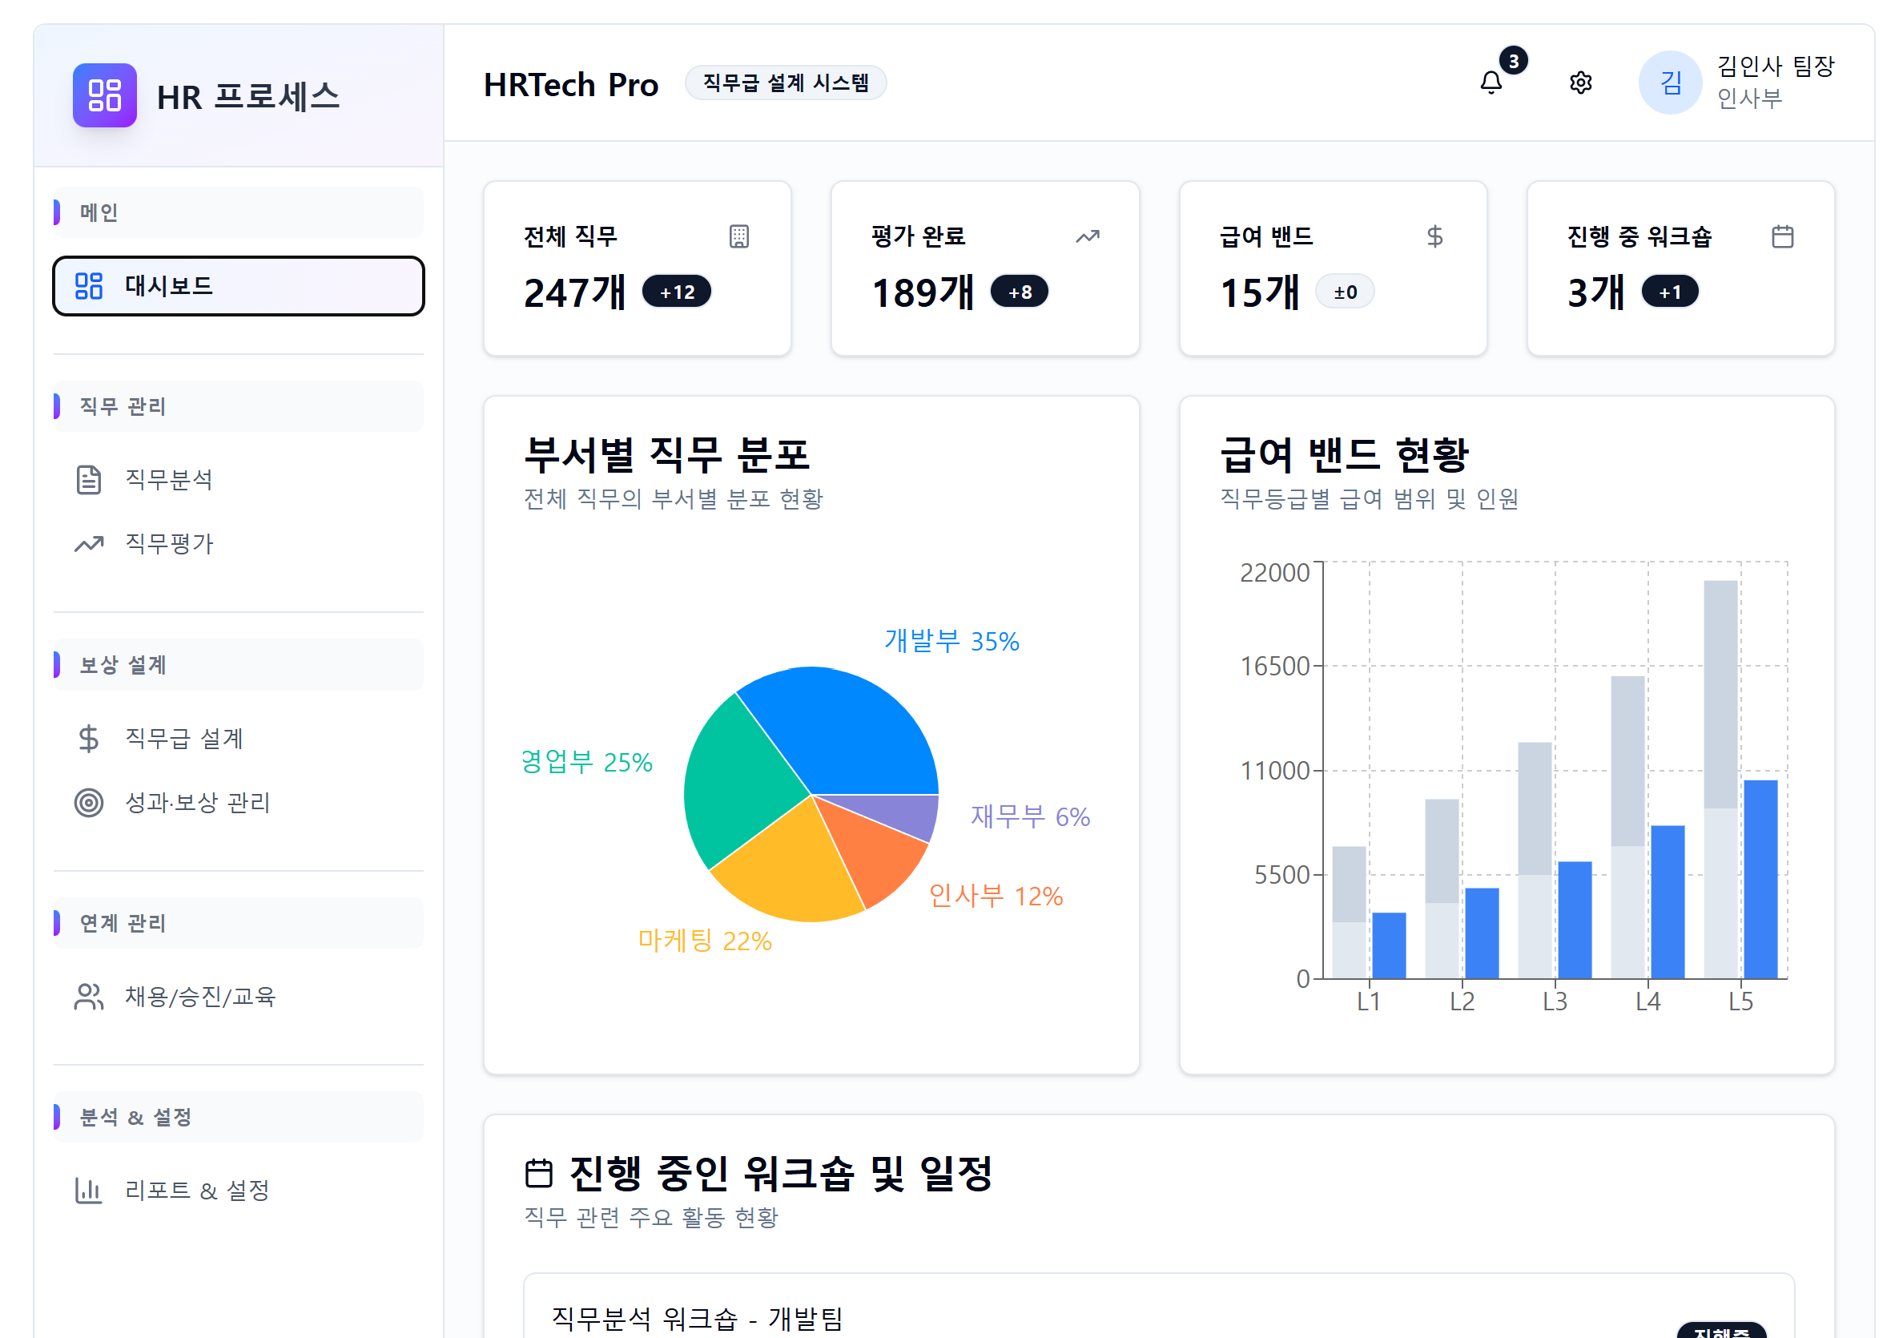Image resolution: width=1903 pixels, height=1338 pixels.
Task: Open the settings gear in the top bar
Action: pos(1579,83)
